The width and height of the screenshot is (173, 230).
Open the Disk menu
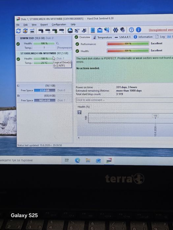pyautogui.click(x=26, y=25)
